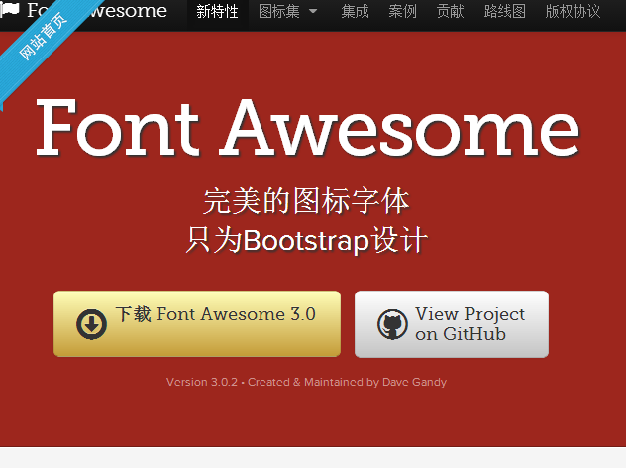Open the 路线图 navigation item
626x468 pixels.
click(504, 11)
